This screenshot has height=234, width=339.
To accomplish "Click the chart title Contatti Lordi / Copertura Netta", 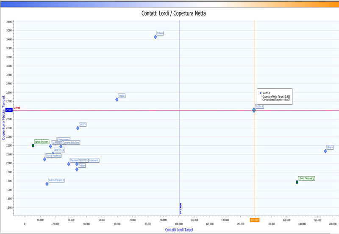I will pos(173,13).
